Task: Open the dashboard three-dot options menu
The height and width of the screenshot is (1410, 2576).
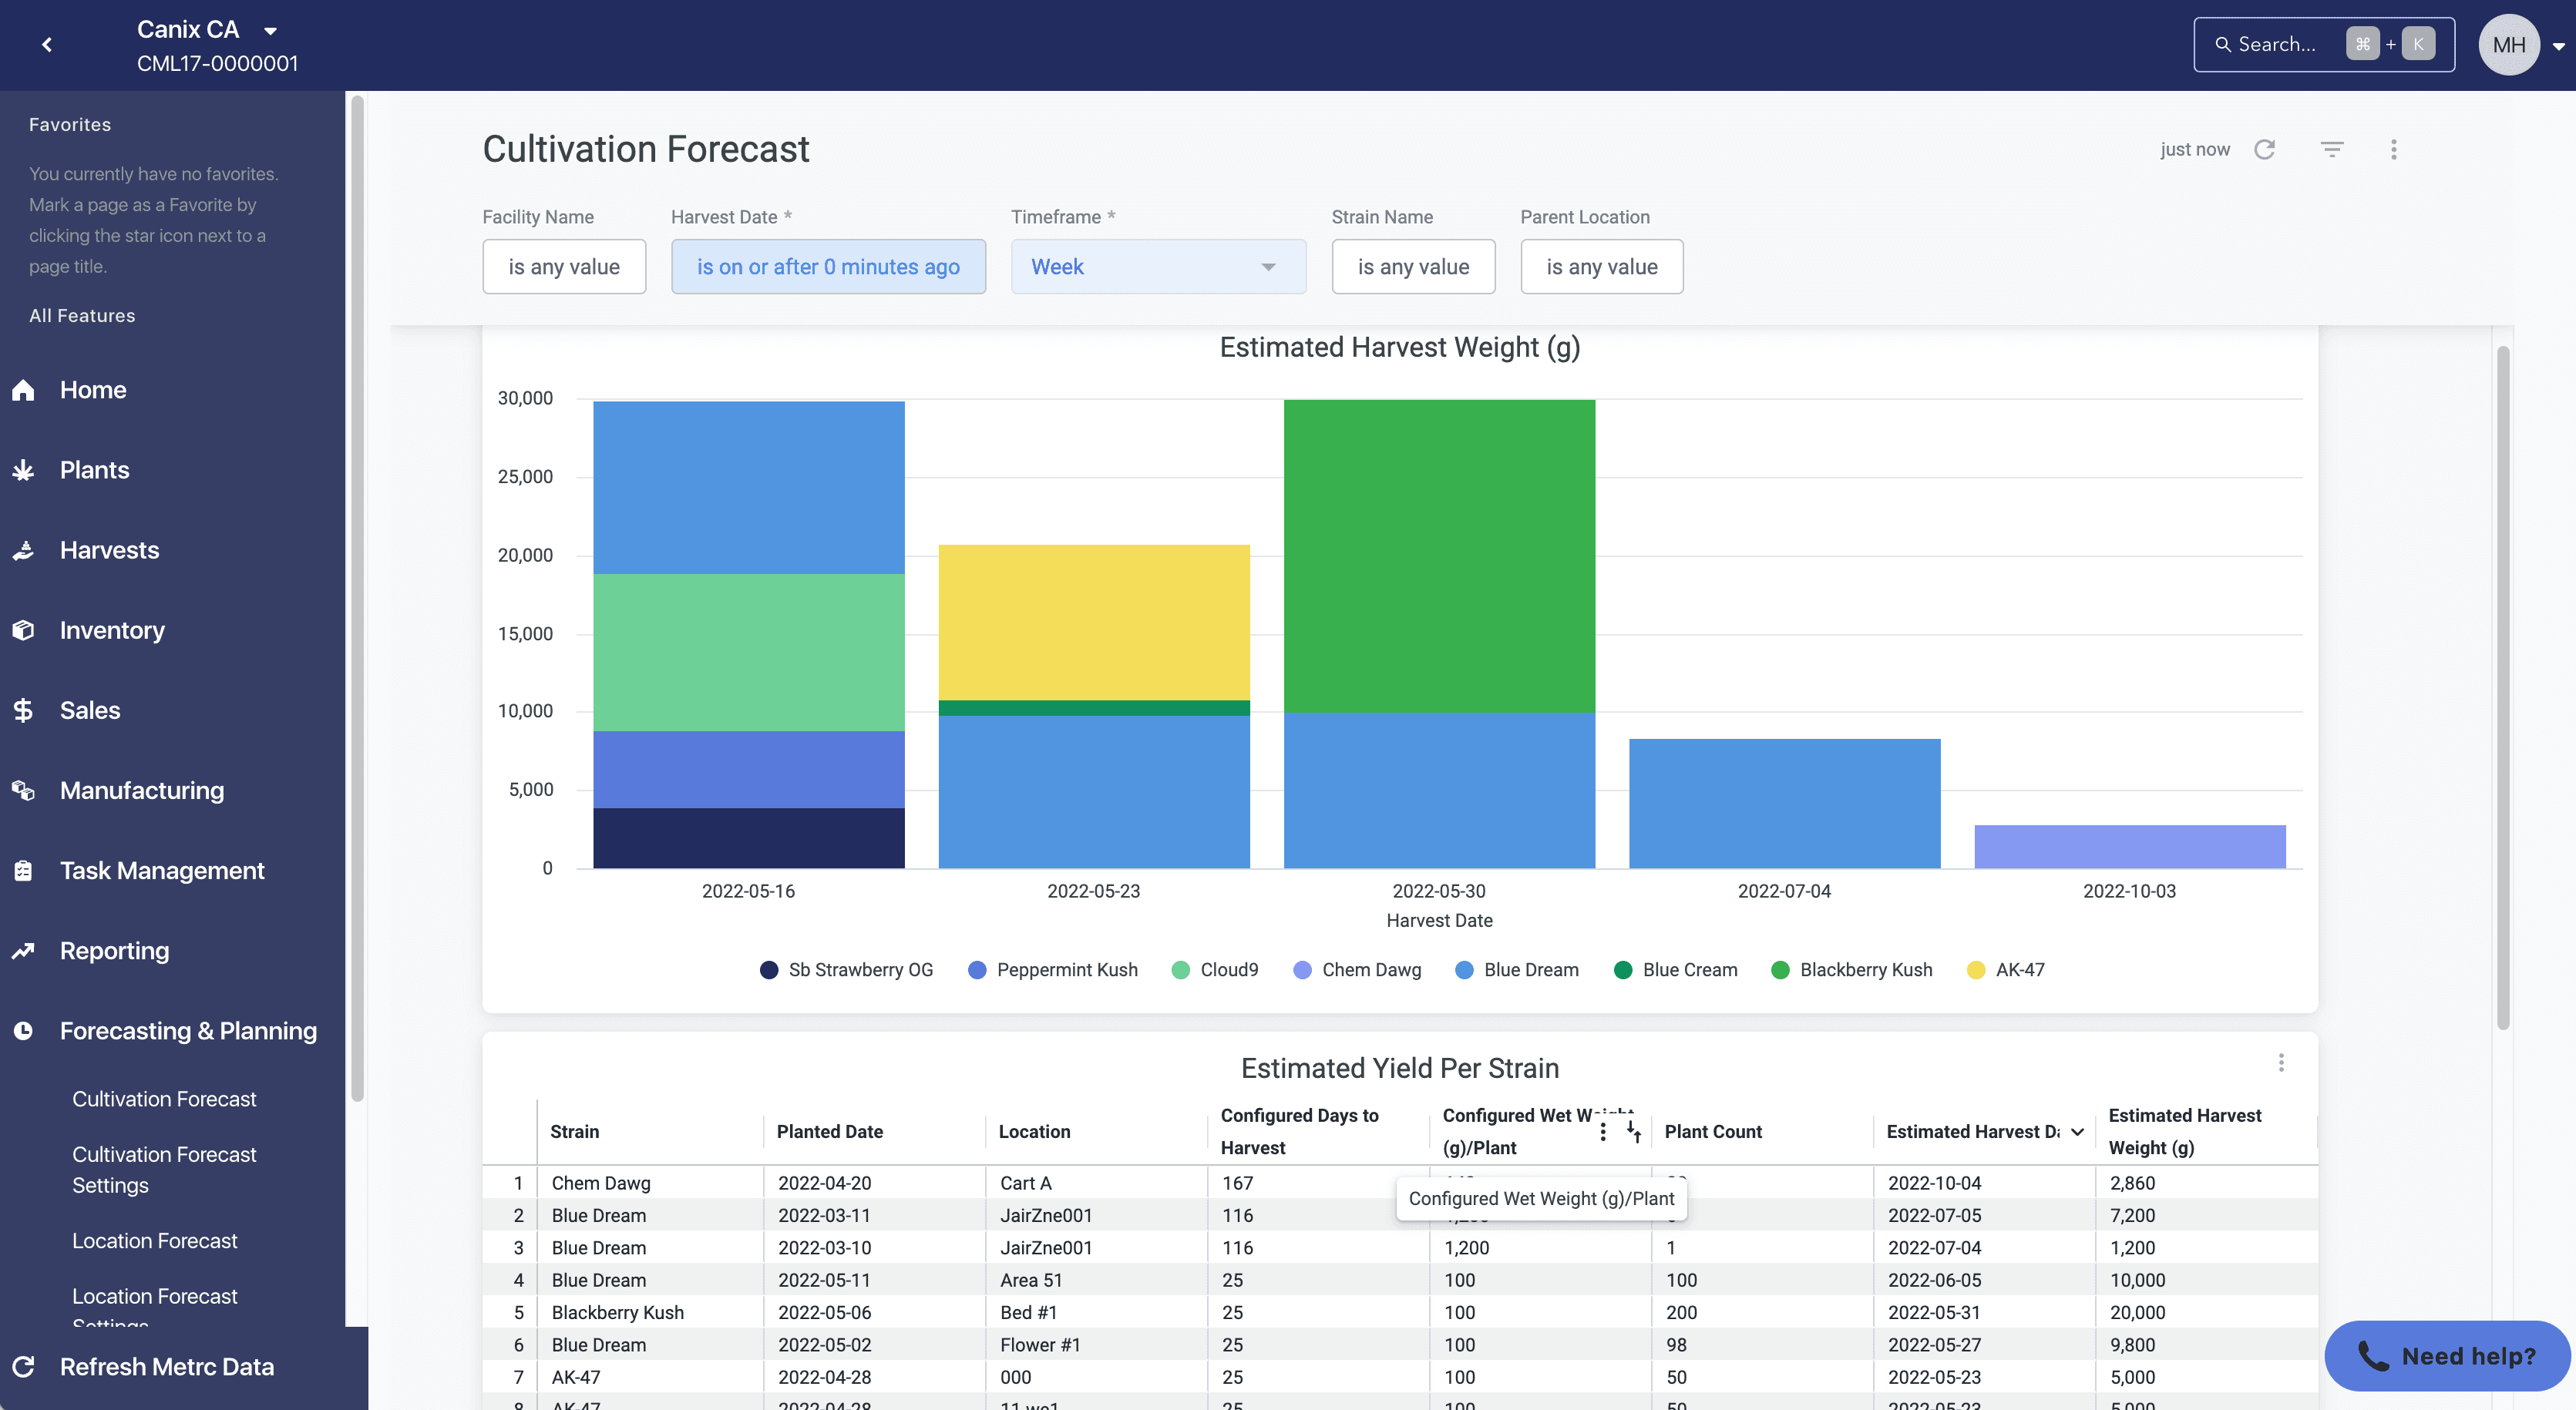Action: coord(2393,149)
